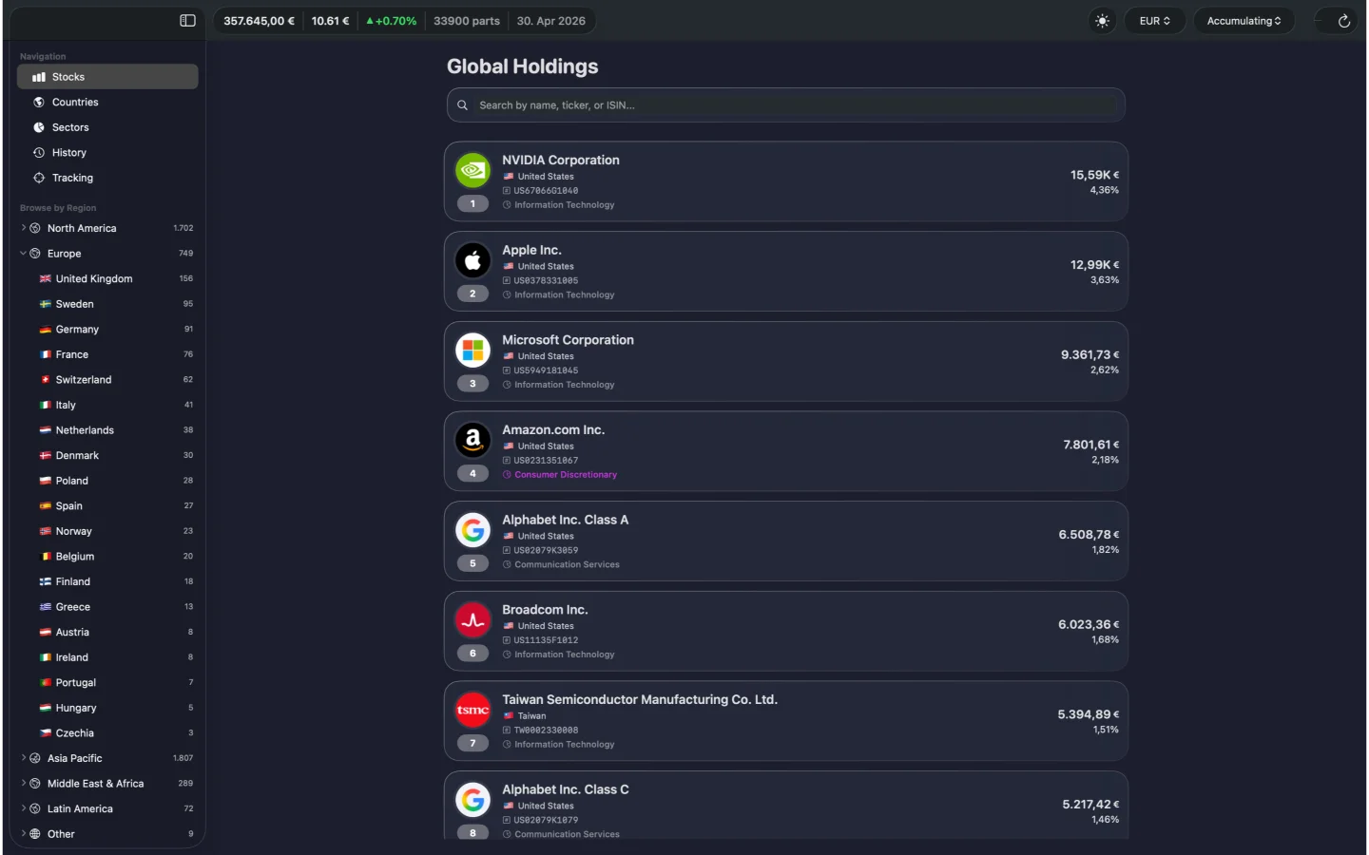The image size is (1369, 855).
Task: Select Netherlands in region list
Action: pos(107,430)
